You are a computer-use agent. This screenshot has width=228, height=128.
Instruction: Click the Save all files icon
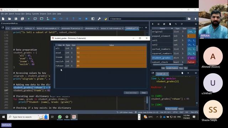[22, 19]
